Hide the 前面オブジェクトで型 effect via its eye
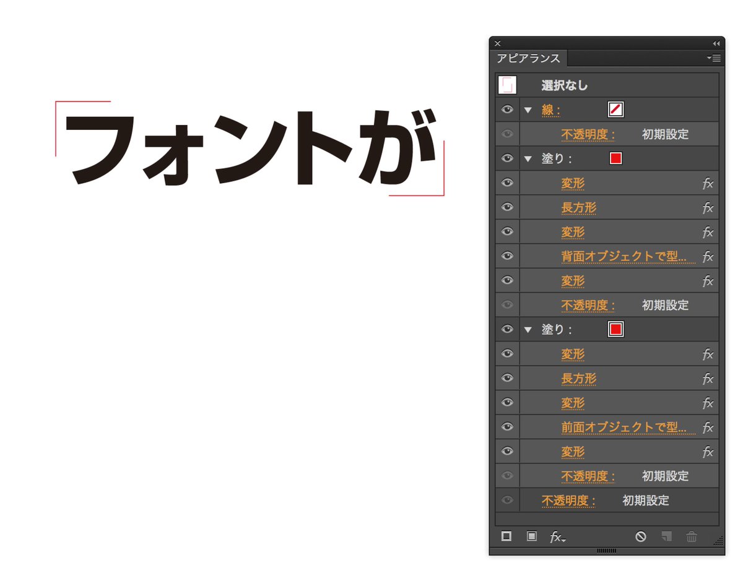This screenshot has width=743, height=581. (508, 427)
